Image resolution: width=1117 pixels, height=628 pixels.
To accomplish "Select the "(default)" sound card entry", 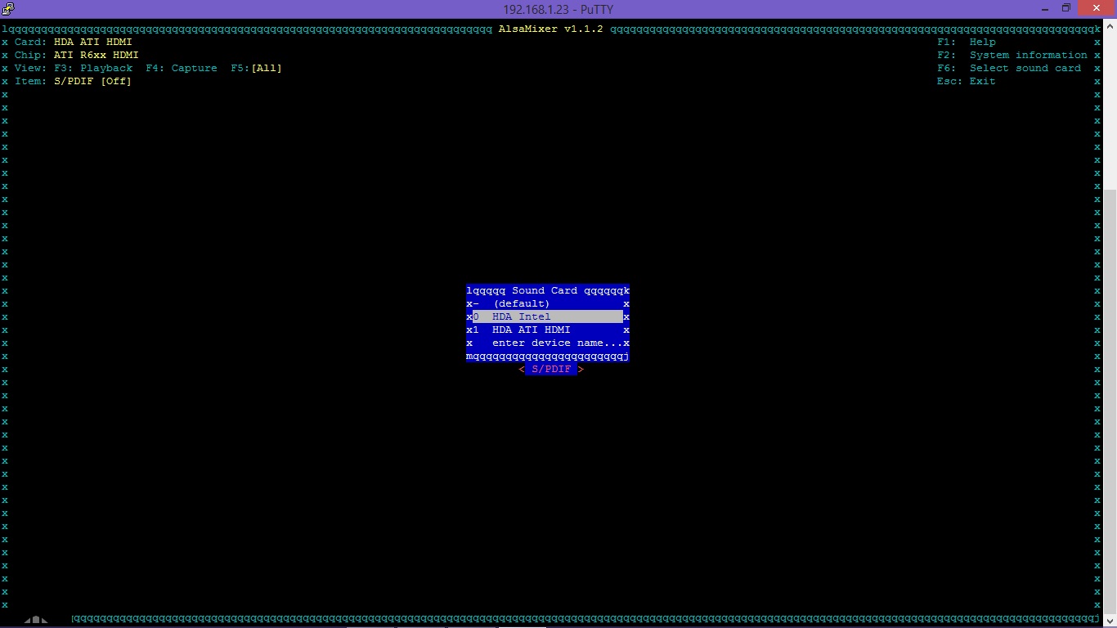I will (548, 303).
